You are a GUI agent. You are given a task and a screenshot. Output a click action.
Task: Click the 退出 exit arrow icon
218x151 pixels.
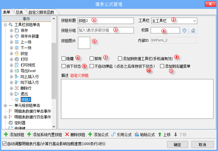pos(17,94)
